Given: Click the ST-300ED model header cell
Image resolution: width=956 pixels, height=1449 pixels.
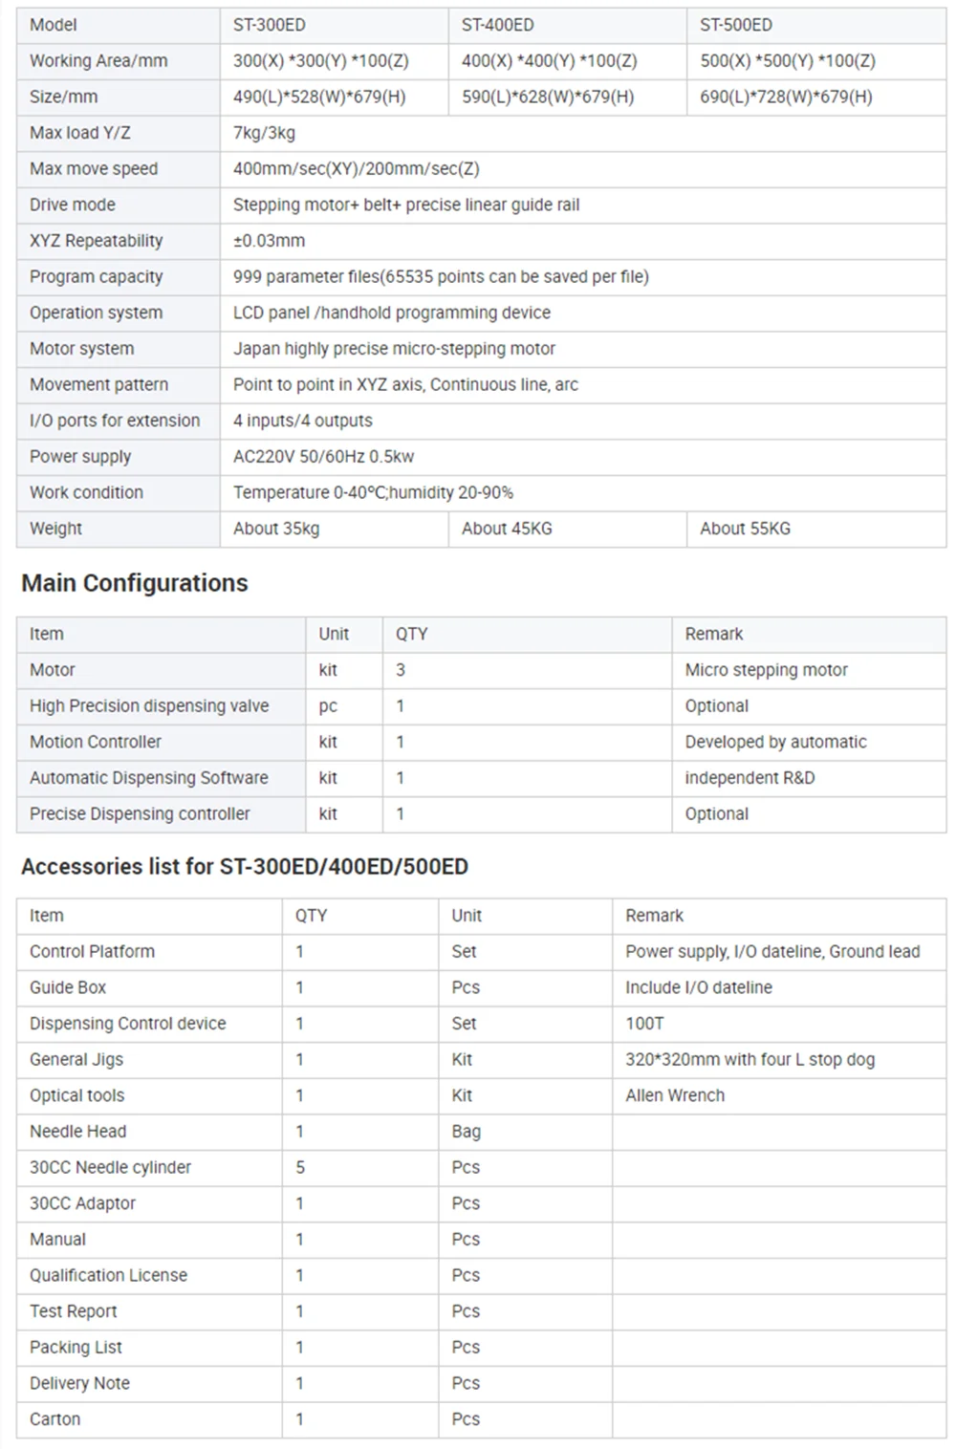Looking at the screenshot, I should click(335, 25).
